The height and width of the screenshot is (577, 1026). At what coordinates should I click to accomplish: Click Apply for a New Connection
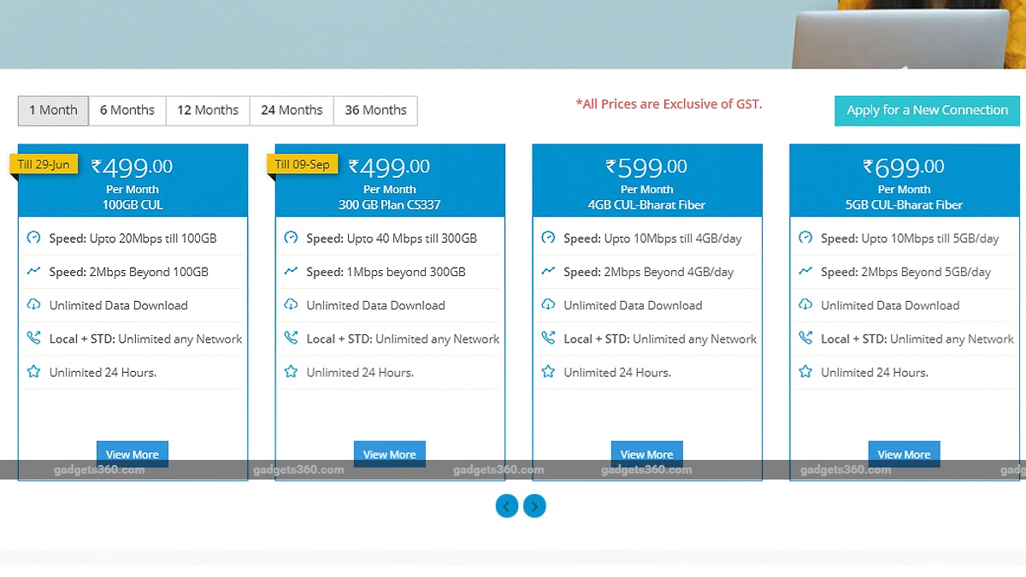click(x=927, y=110)
